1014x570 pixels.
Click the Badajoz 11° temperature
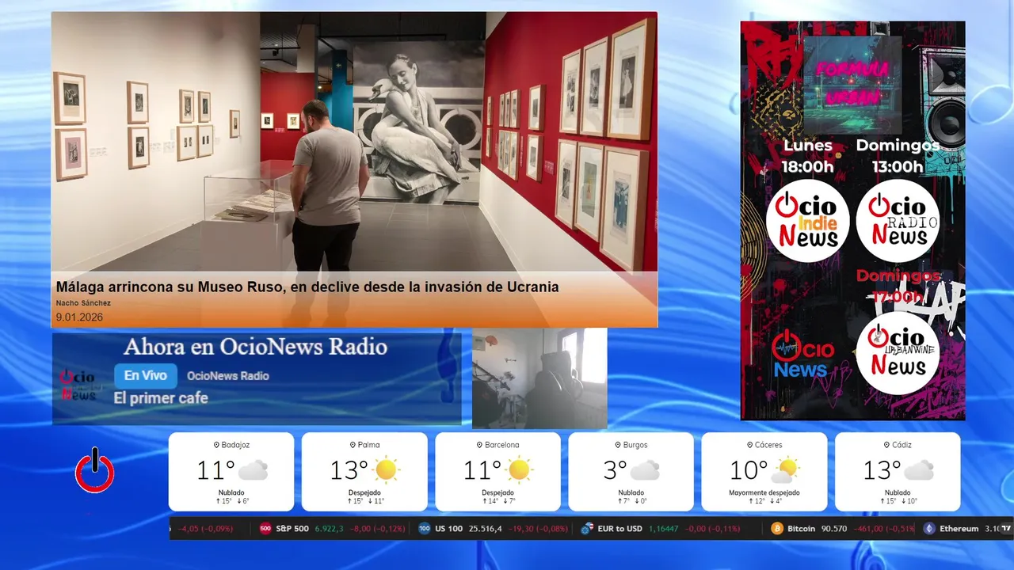tap(215, 470)
